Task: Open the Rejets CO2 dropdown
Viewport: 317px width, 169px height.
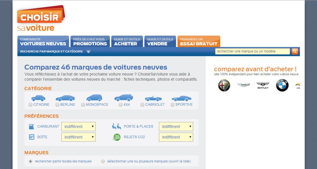Action: click(x=176, y=137)
